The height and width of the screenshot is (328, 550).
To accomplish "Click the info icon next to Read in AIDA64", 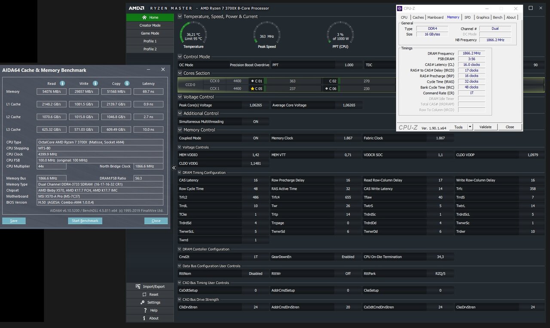I will pyautogui.click(x=62, y=83).
